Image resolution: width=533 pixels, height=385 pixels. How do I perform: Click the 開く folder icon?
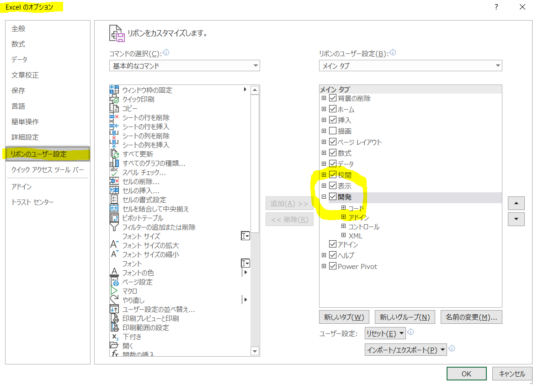(114, 345)
